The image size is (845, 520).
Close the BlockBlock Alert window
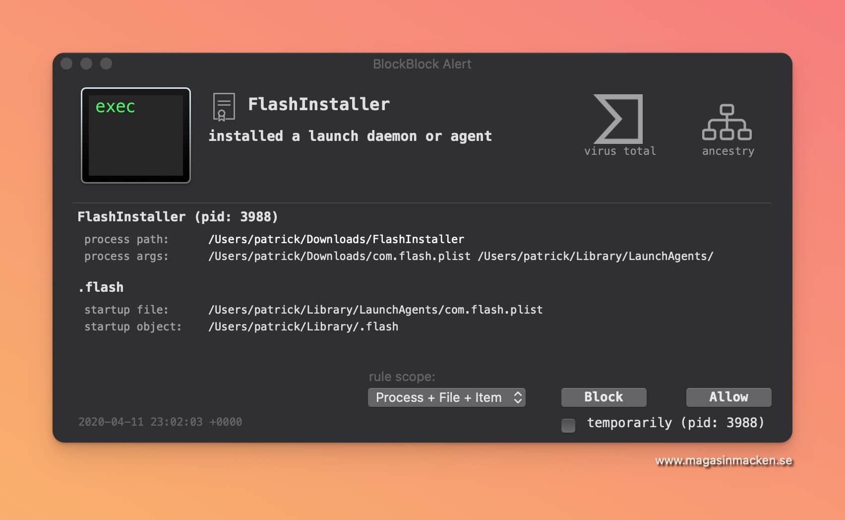pyautogui.click(x=66, y=64)
